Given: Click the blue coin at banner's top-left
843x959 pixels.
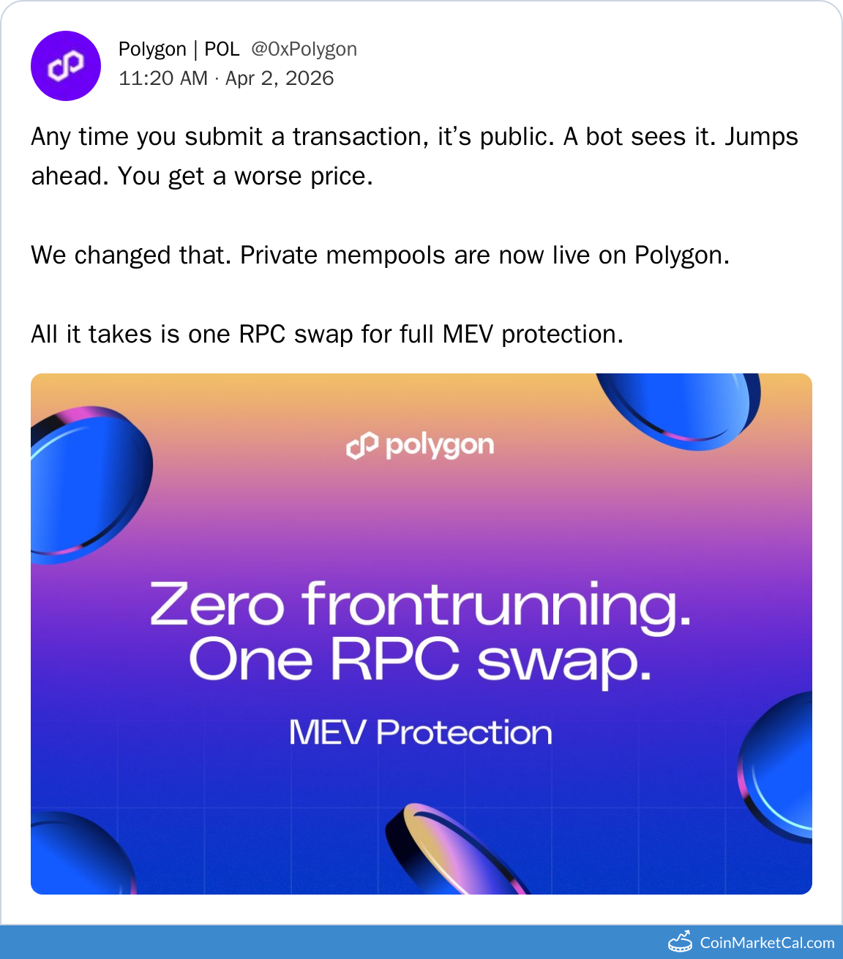Looking at the screenshot, I should [86, 483].
